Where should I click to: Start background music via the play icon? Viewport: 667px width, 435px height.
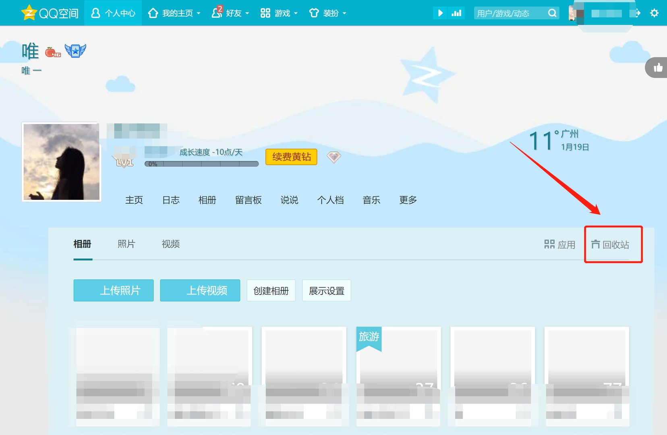coord(440,13)
